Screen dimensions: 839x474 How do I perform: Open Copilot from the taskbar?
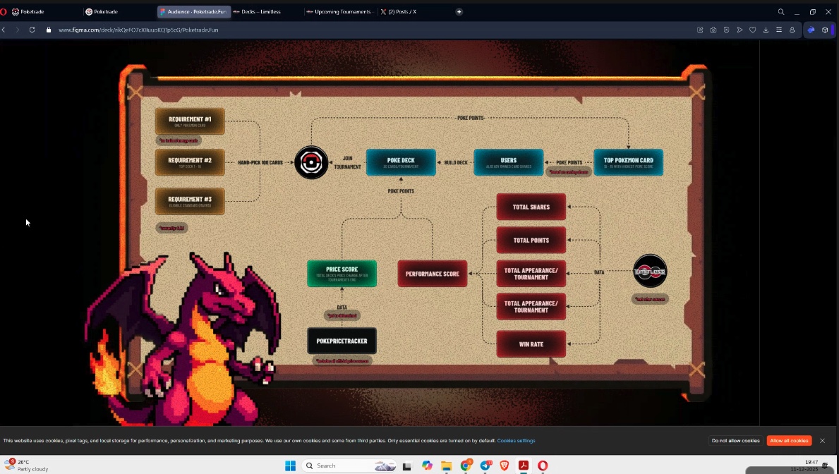[427, 466]
